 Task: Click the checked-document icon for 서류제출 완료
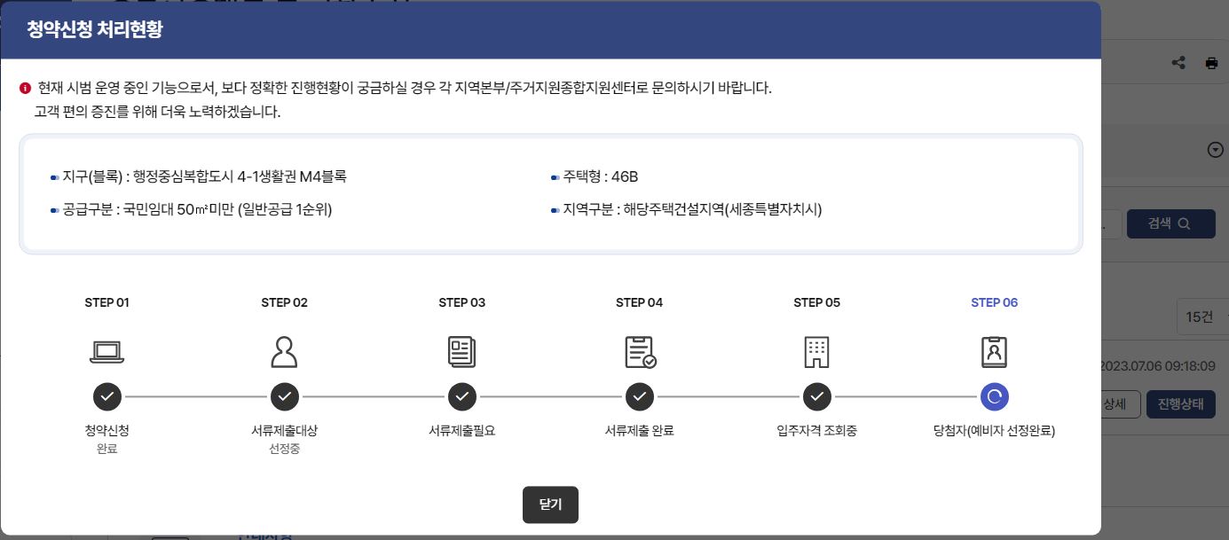tap(639, 351)
